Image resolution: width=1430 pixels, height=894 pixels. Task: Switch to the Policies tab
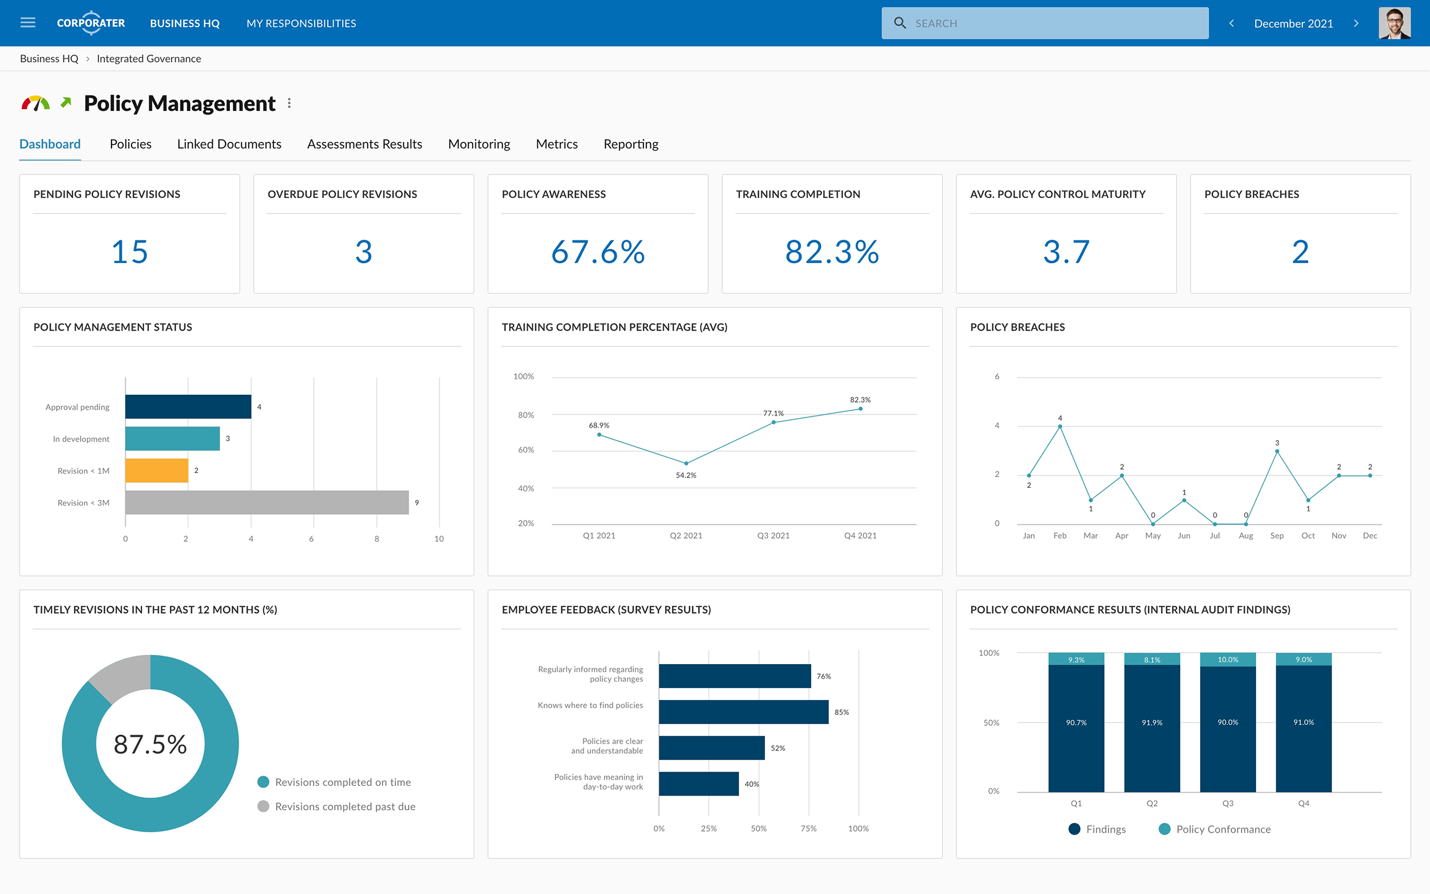pyautogui.click(x=130, y=144)
